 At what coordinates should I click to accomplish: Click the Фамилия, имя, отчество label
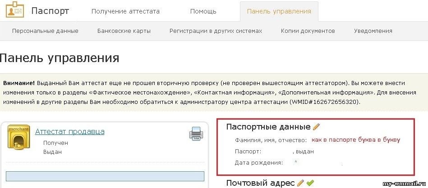(271, 140)
